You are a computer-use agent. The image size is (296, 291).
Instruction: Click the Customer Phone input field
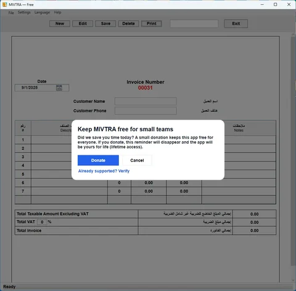tap(146, 110)
